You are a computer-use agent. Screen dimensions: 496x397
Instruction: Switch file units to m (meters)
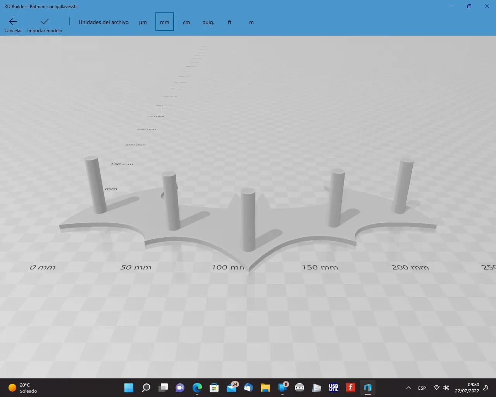pyautogui.click(x=251, y=22)
